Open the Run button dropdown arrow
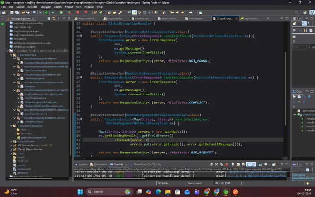 (64, 13)
